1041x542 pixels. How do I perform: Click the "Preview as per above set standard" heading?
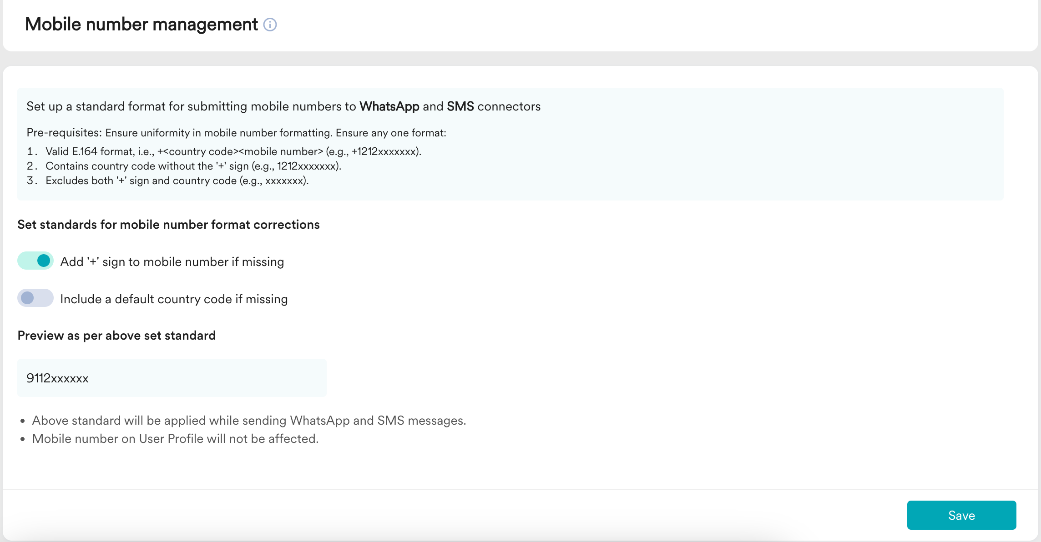click(x=116, y=336)
